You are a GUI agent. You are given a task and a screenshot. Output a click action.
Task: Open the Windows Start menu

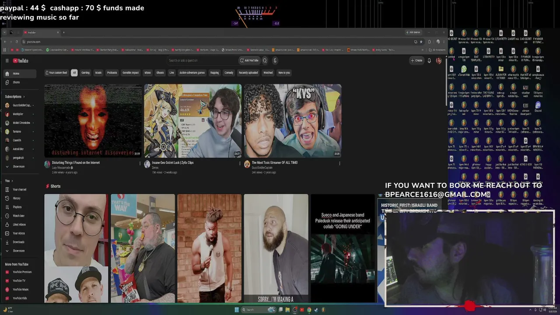tap(237, 310)
